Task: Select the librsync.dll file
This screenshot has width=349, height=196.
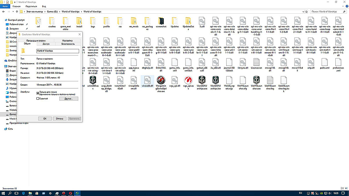Action: (243, 64)
